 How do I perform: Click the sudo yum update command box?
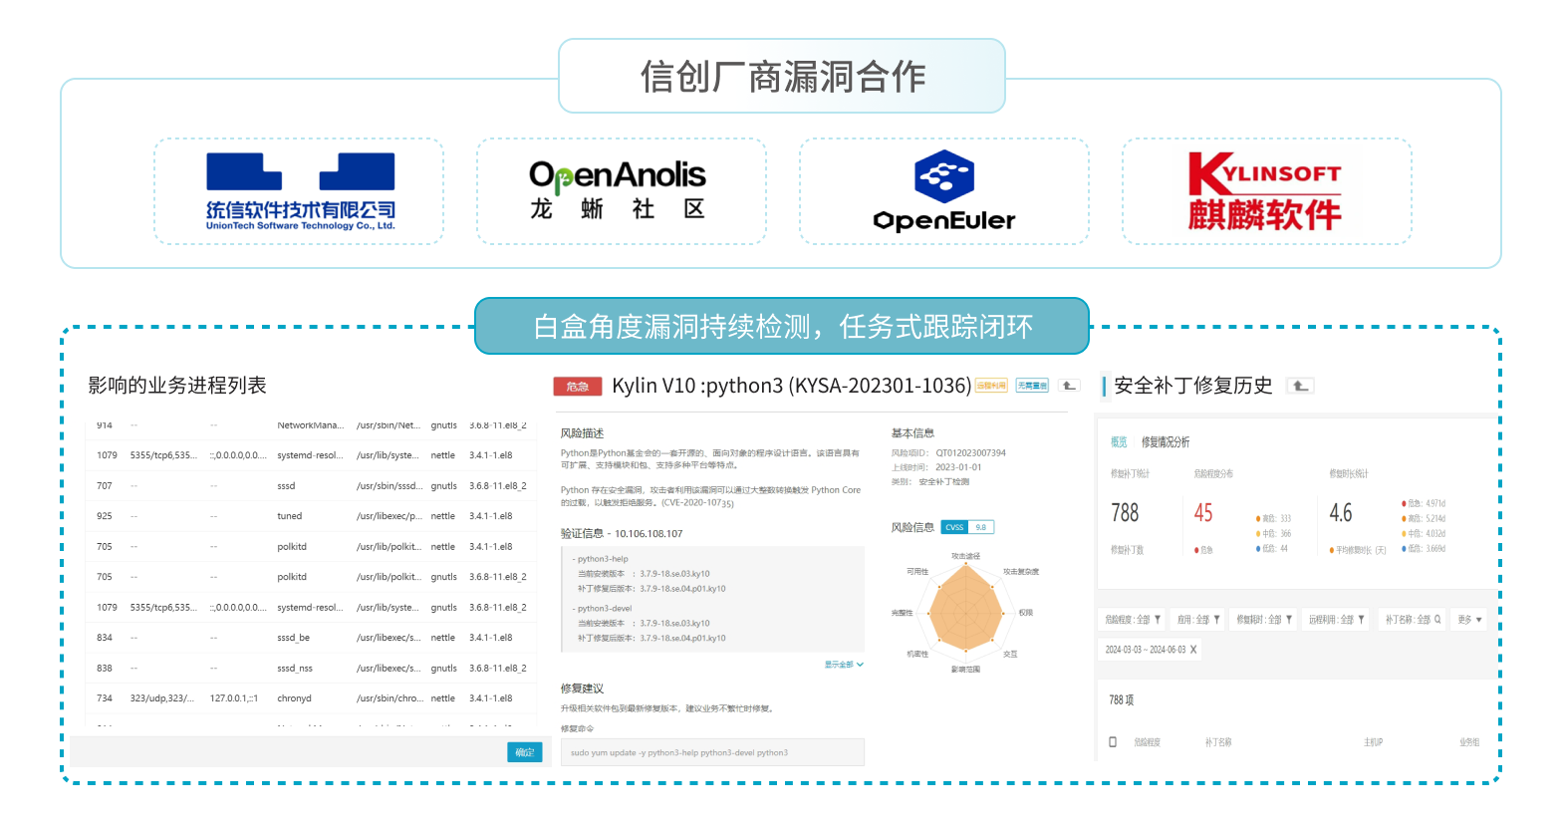pyautogui.click(x=712, y=752)
